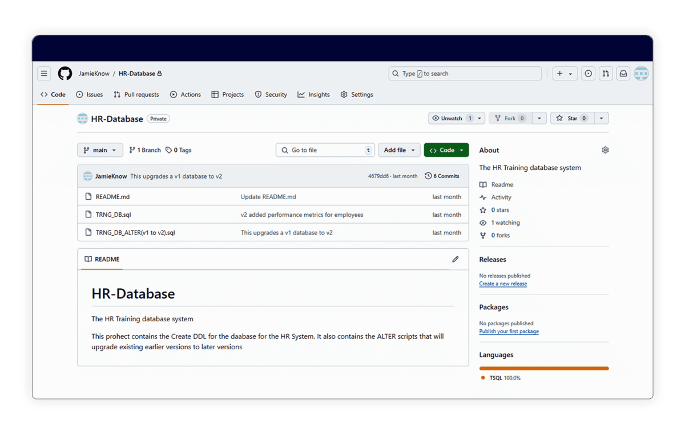Switch to the Issues tab

tap(90, 95)
